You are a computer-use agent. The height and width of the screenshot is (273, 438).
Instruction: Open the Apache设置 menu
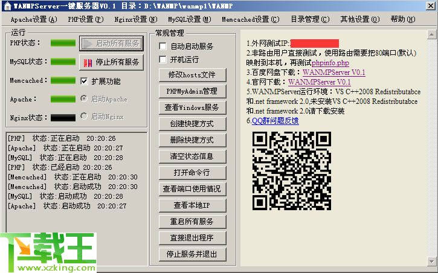(x=34, y=19)
